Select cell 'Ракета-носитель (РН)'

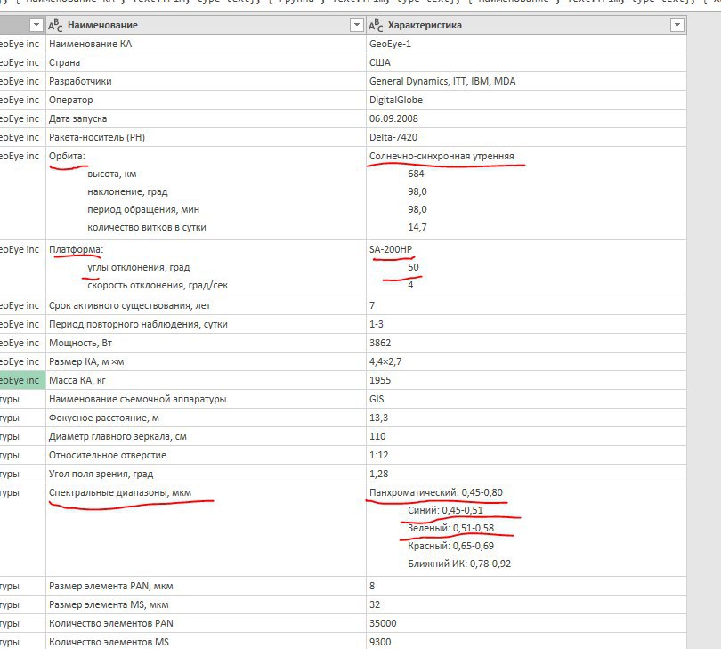(x=206, y=137)
